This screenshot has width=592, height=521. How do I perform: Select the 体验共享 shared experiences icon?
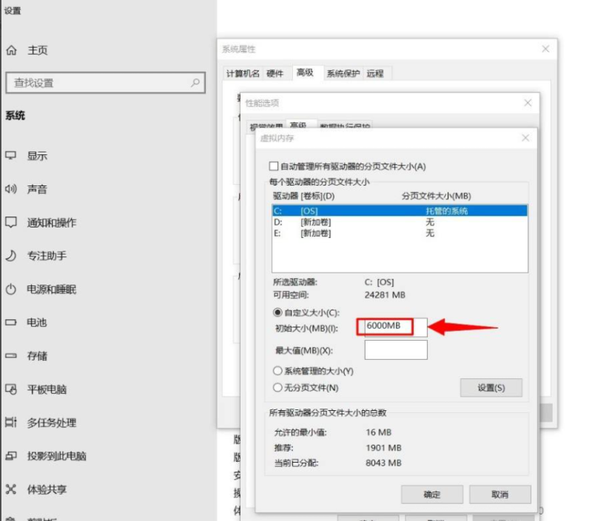point(10,489)
